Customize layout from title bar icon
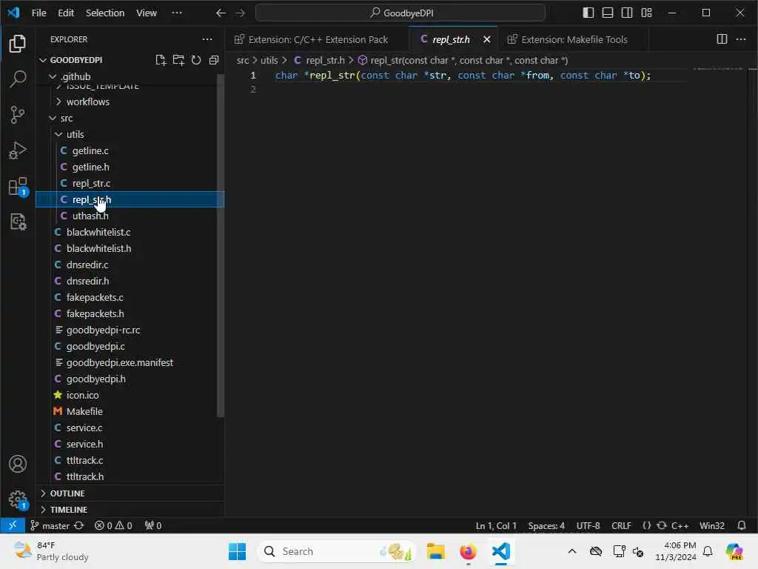This screenshot has width=758, height=569. (x=646, y=13)
